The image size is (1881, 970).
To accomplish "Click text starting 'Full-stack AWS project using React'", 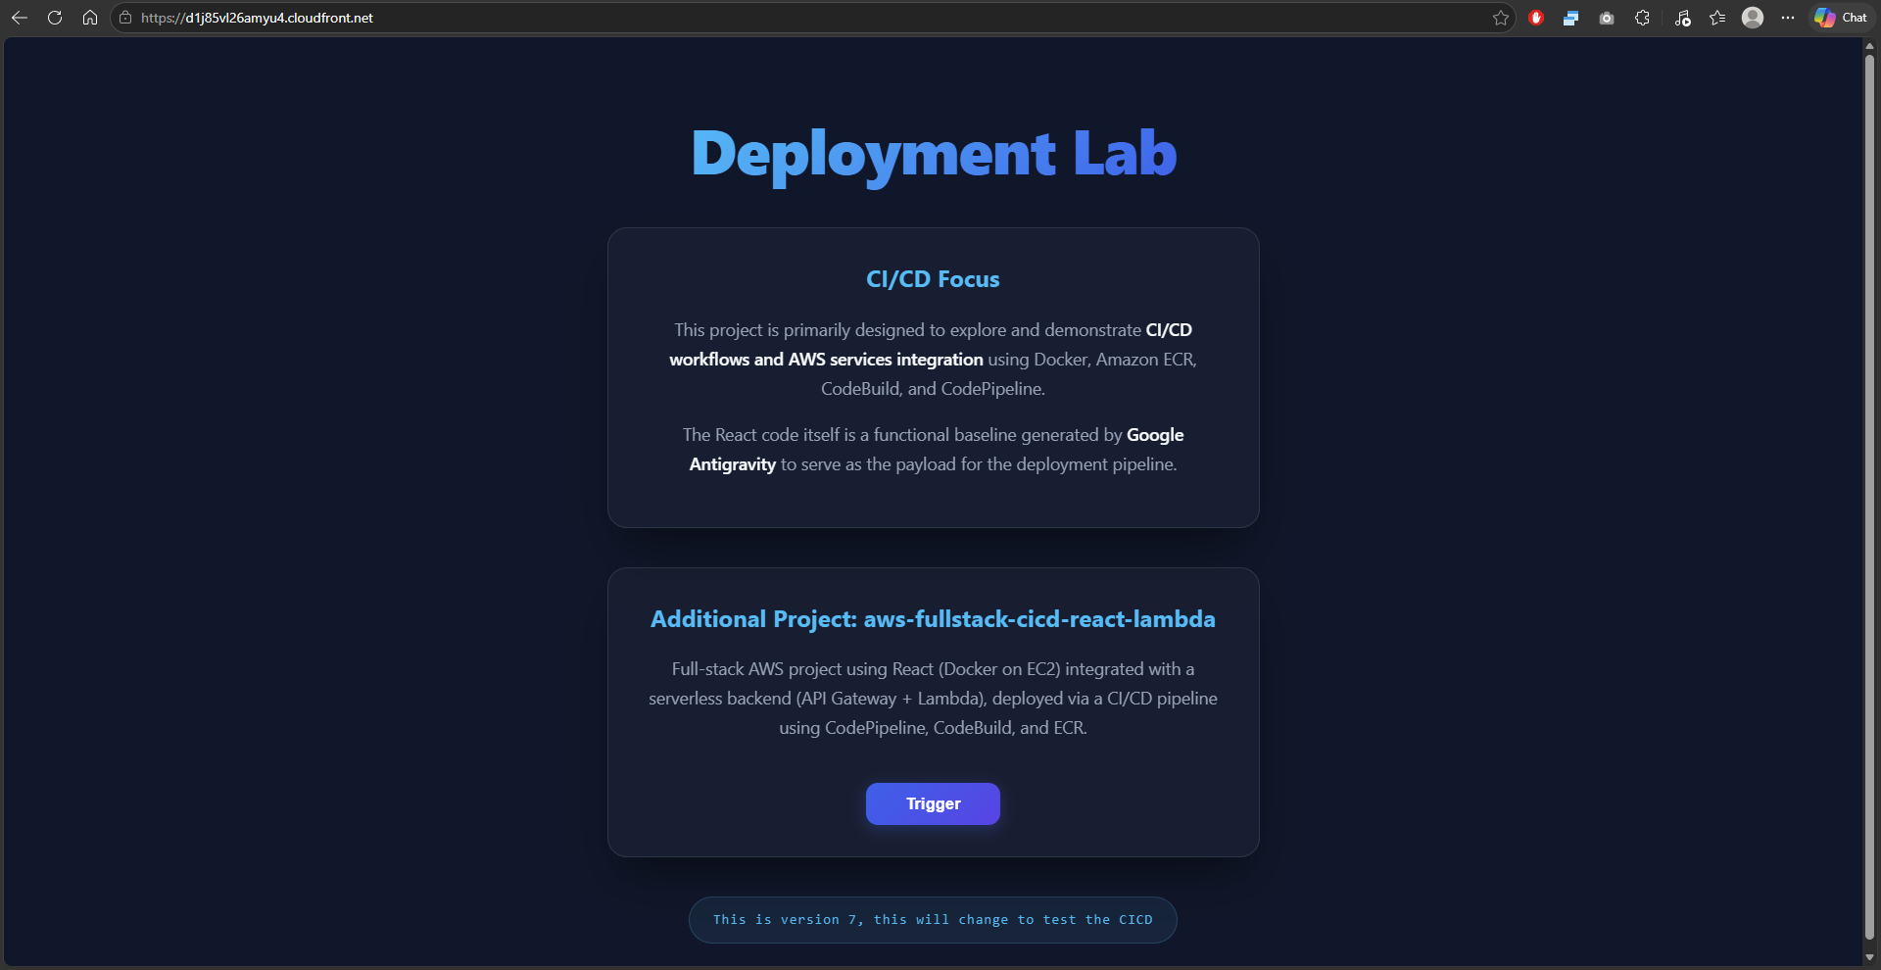I will tap(933, 699).
